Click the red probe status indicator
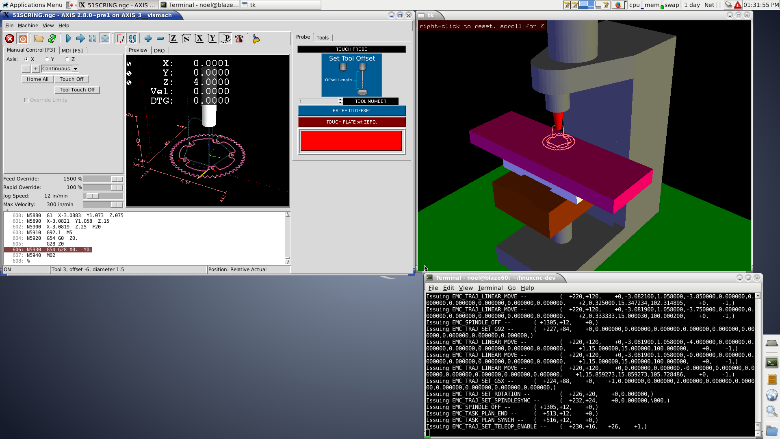Screen dimensions: 780x439 352,141
